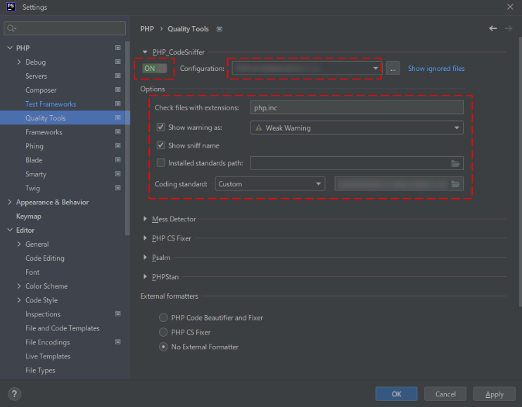Screen dimensions: 522x407
Task: Click project icon beside Quality Tools breadcrumb
Action: 219,30
